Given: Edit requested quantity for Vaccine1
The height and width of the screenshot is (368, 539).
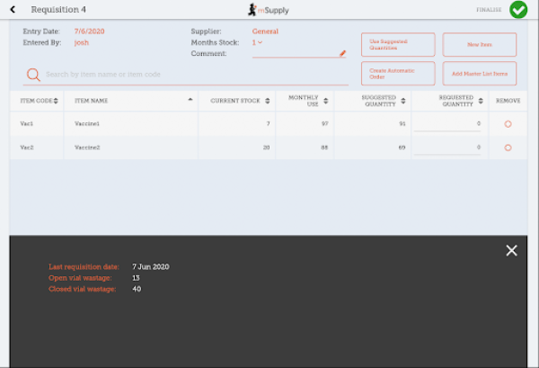Looking at the screenshot, I should pos(447,123).
